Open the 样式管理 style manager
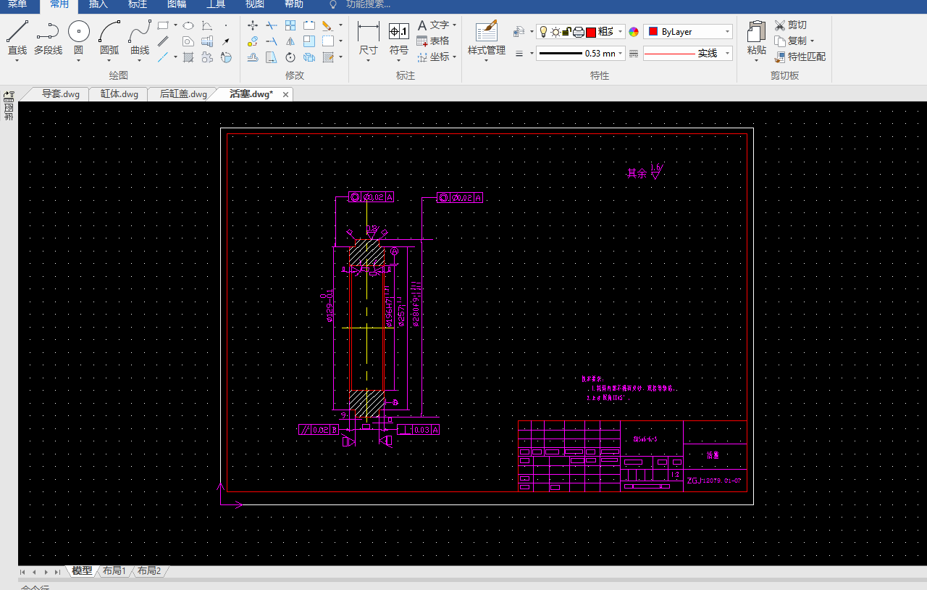 tap(486, 33)
